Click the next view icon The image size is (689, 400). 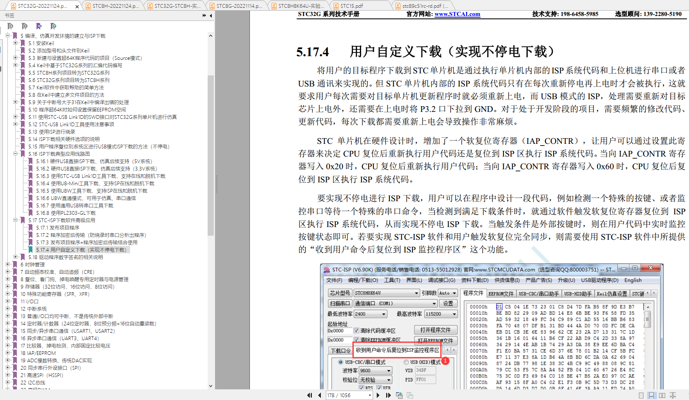(x=410, y=395)
